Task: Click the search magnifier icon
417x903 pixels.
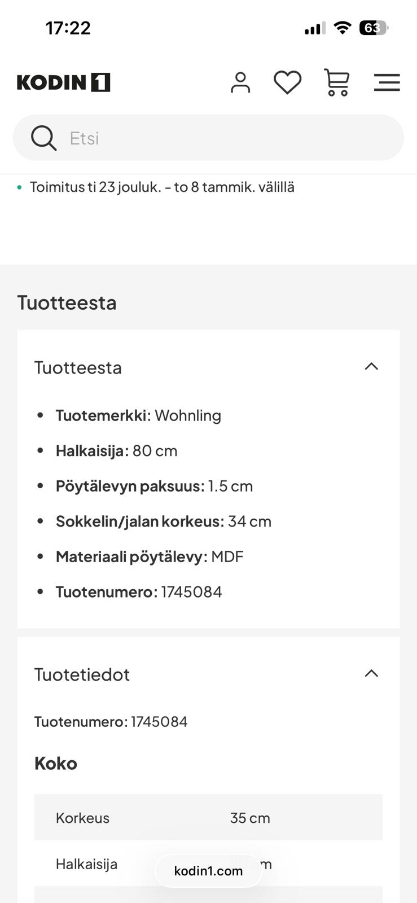Action: point(43,137)
